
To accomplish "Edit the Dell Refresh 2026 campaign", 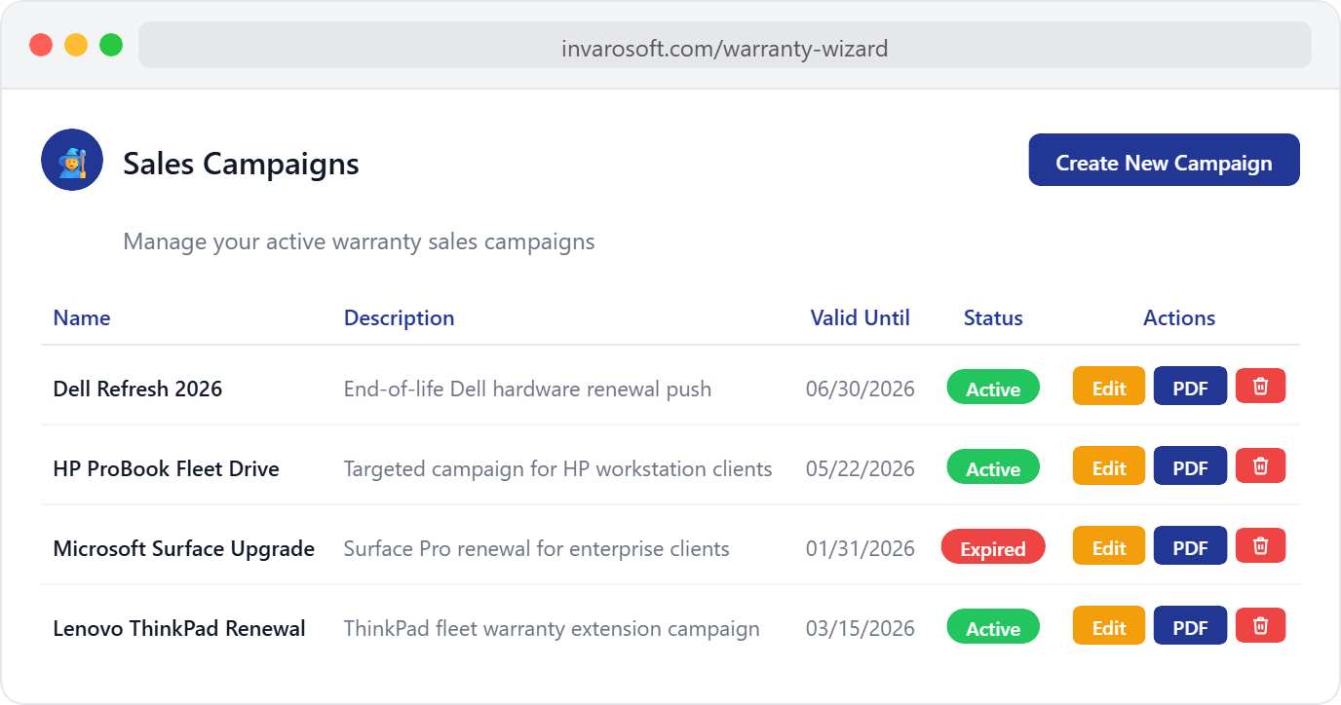I will [x=1109, y=386].
